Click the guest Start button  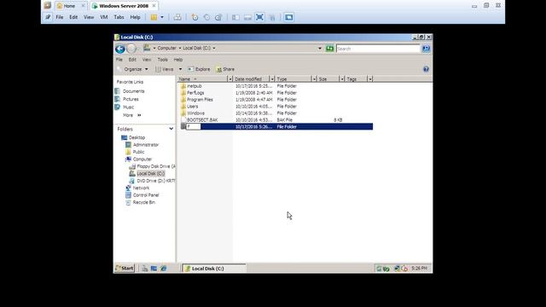point(125,269)
